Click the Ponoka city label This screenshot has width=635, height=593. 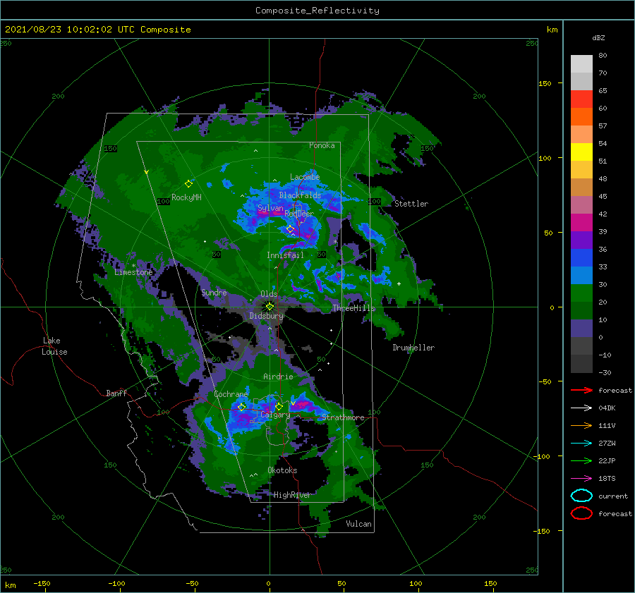click(322, 145)
